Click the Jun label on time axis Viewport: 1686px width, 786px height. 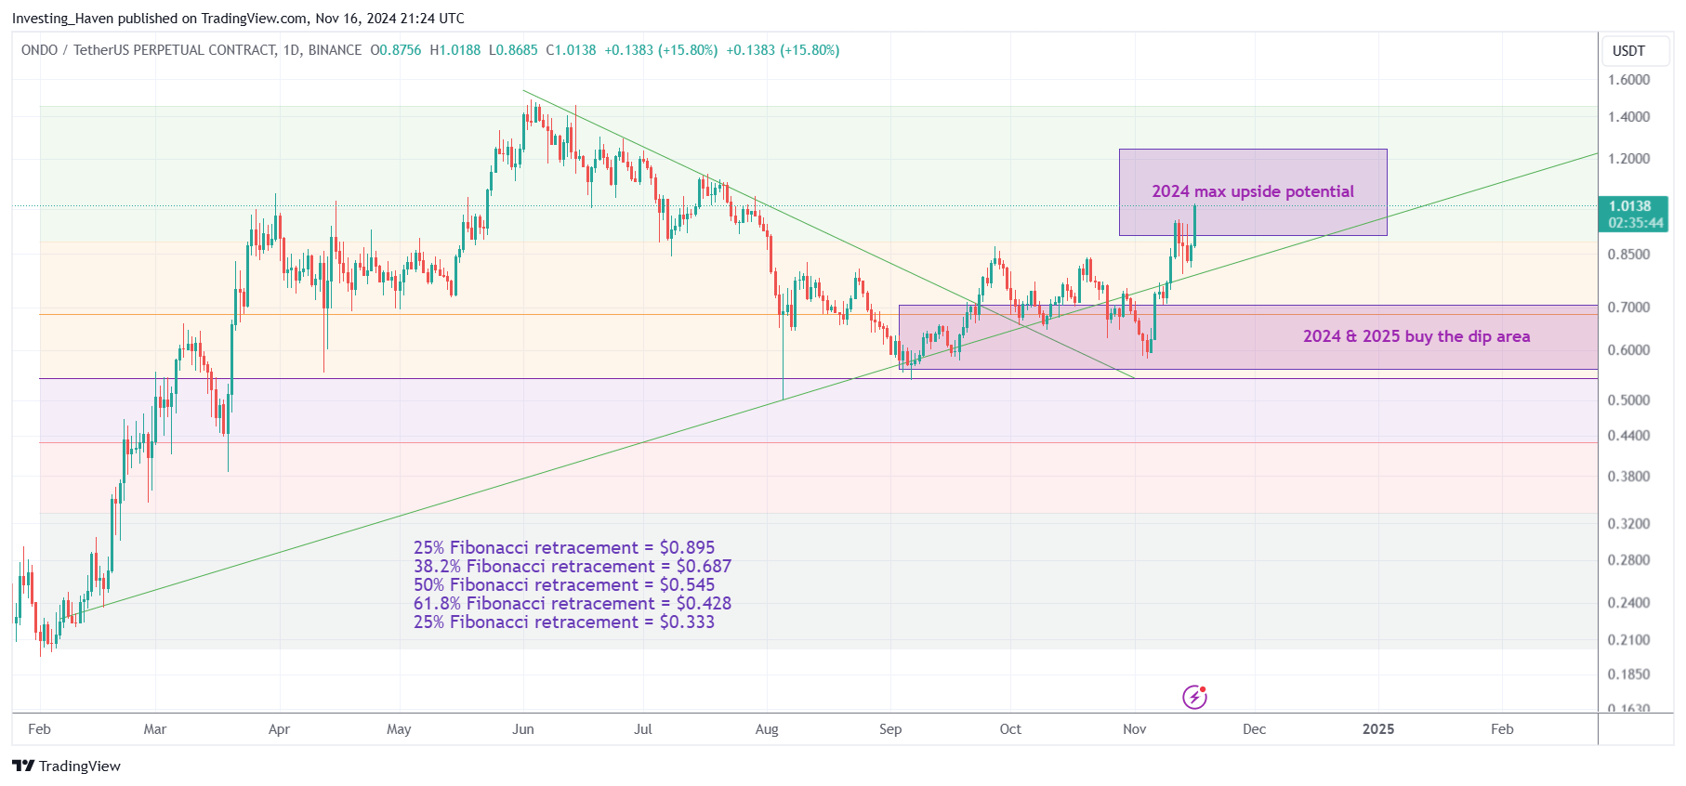click(x=523, y=729)
